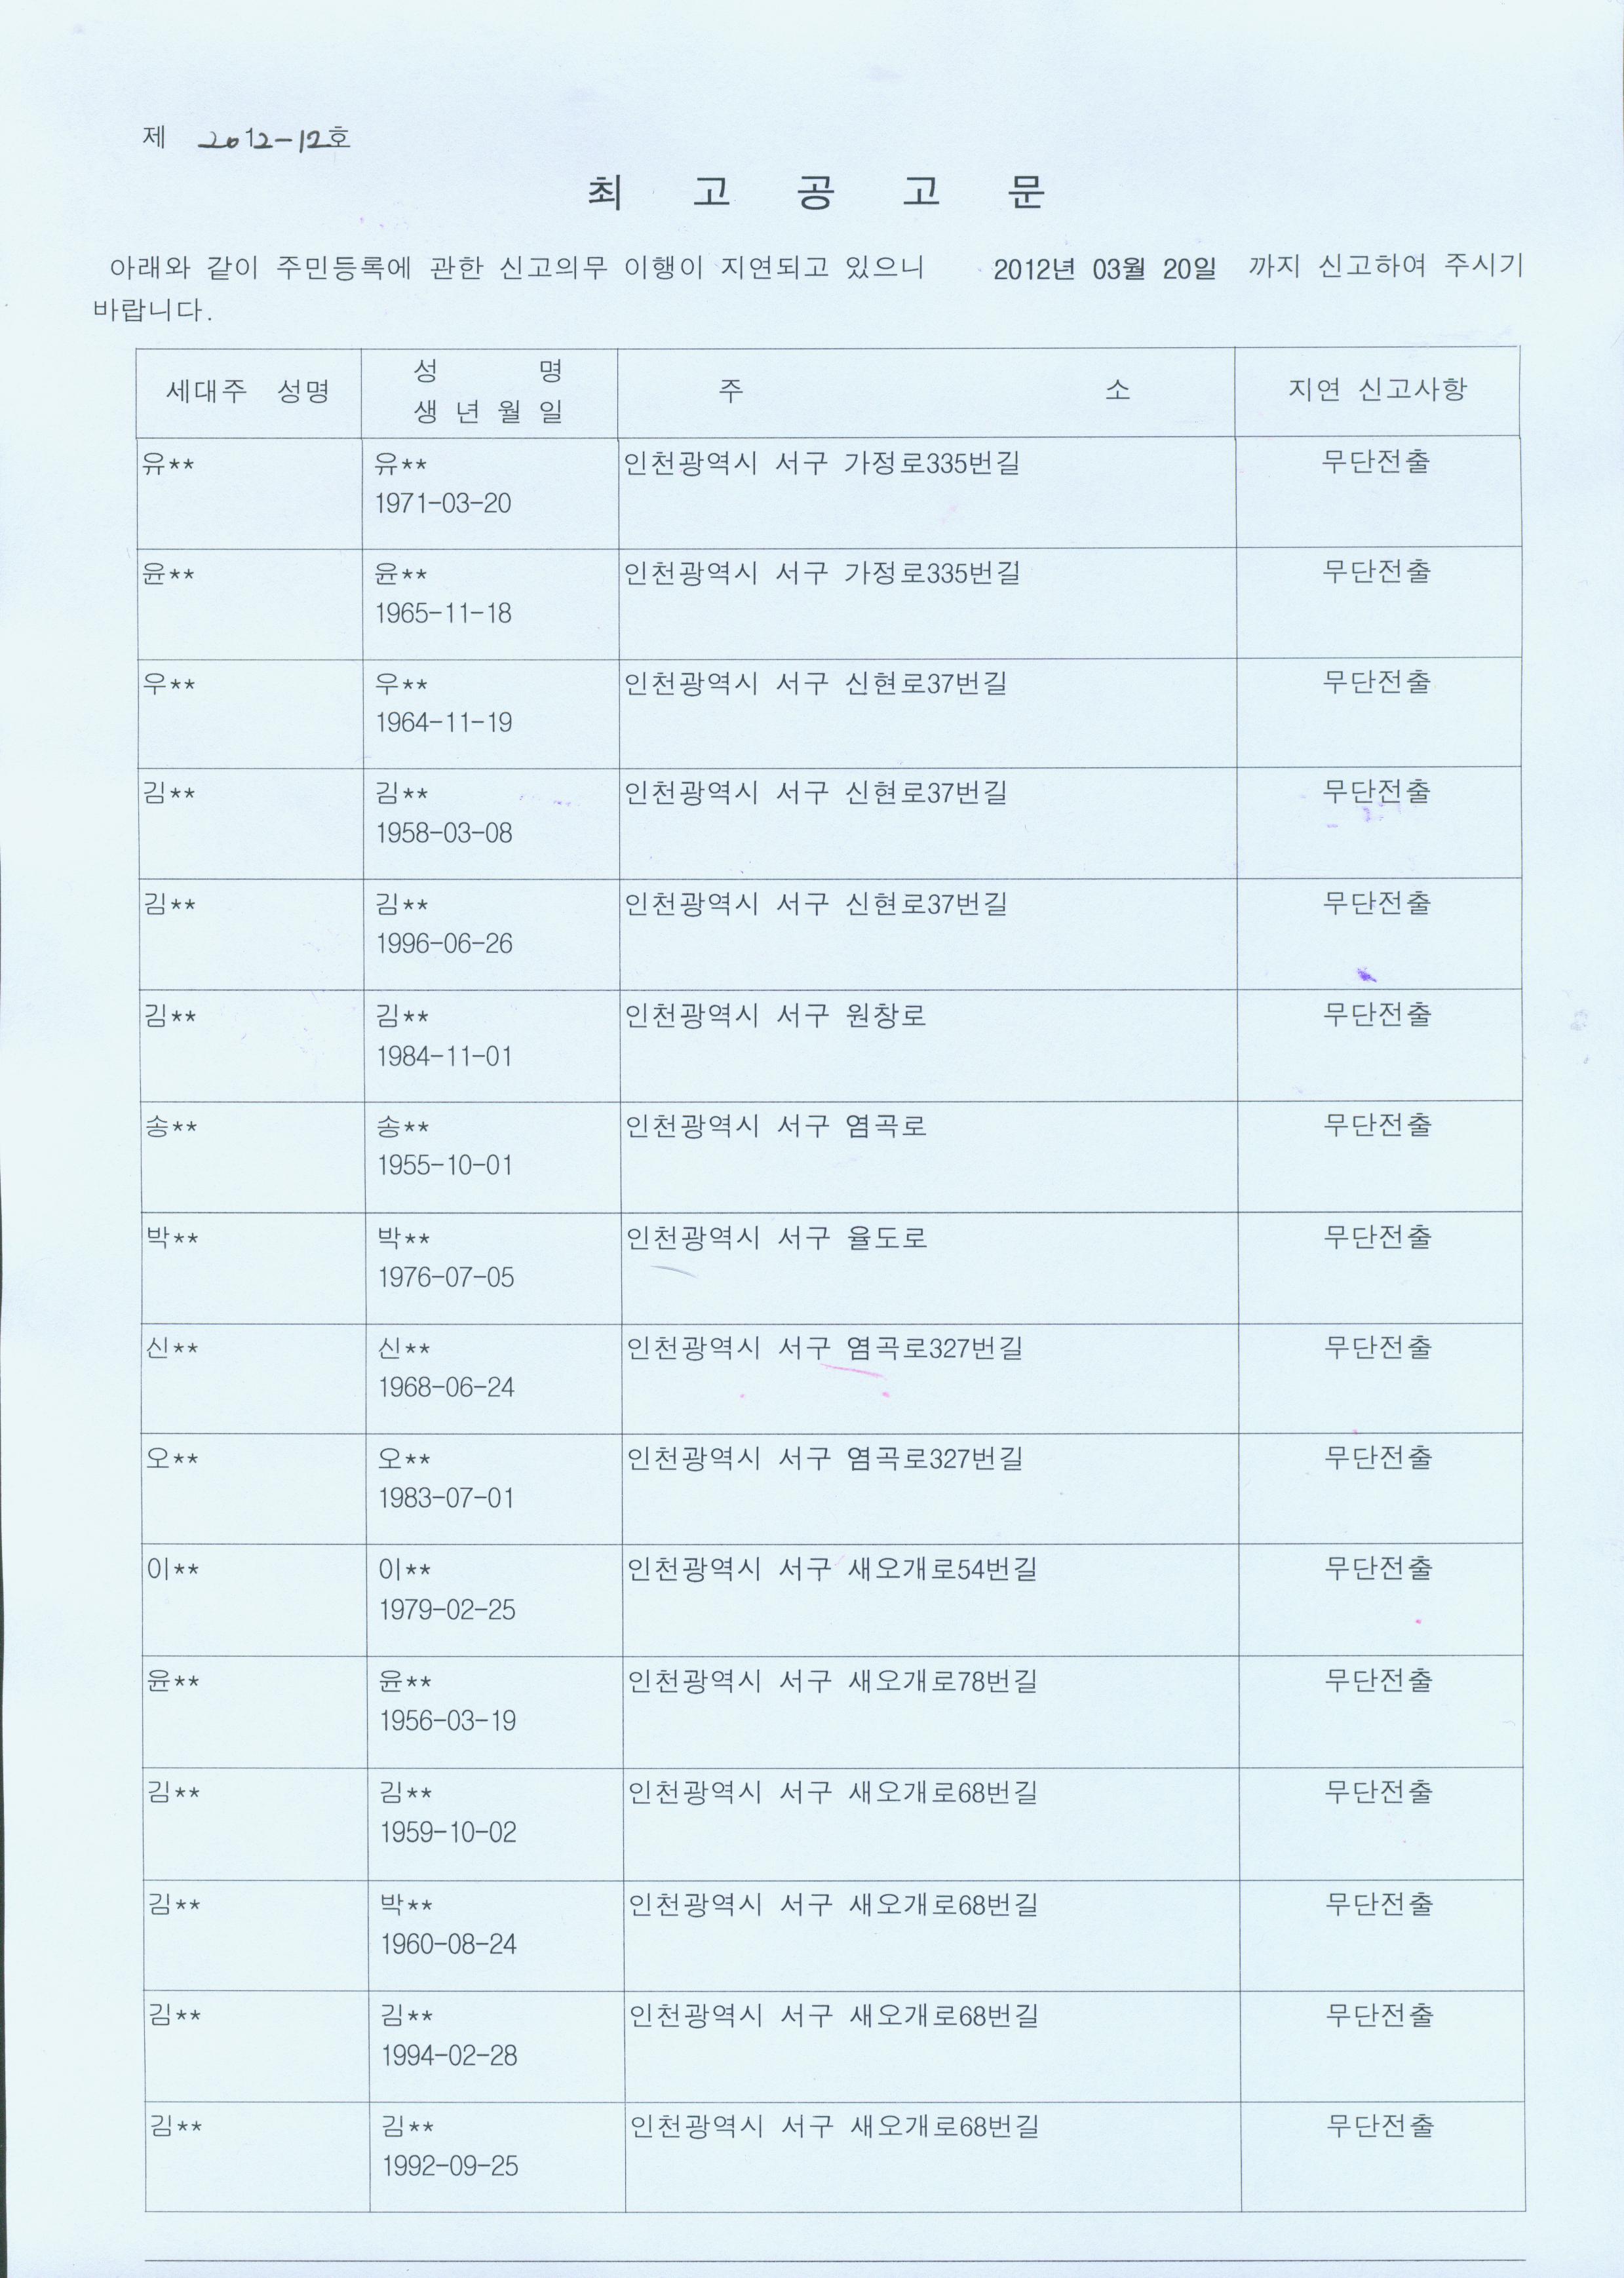Select birth date 1971-03-20 cell
Image resolution: width=1624 pixels, height=2278 pixels.
coord(443,503)
